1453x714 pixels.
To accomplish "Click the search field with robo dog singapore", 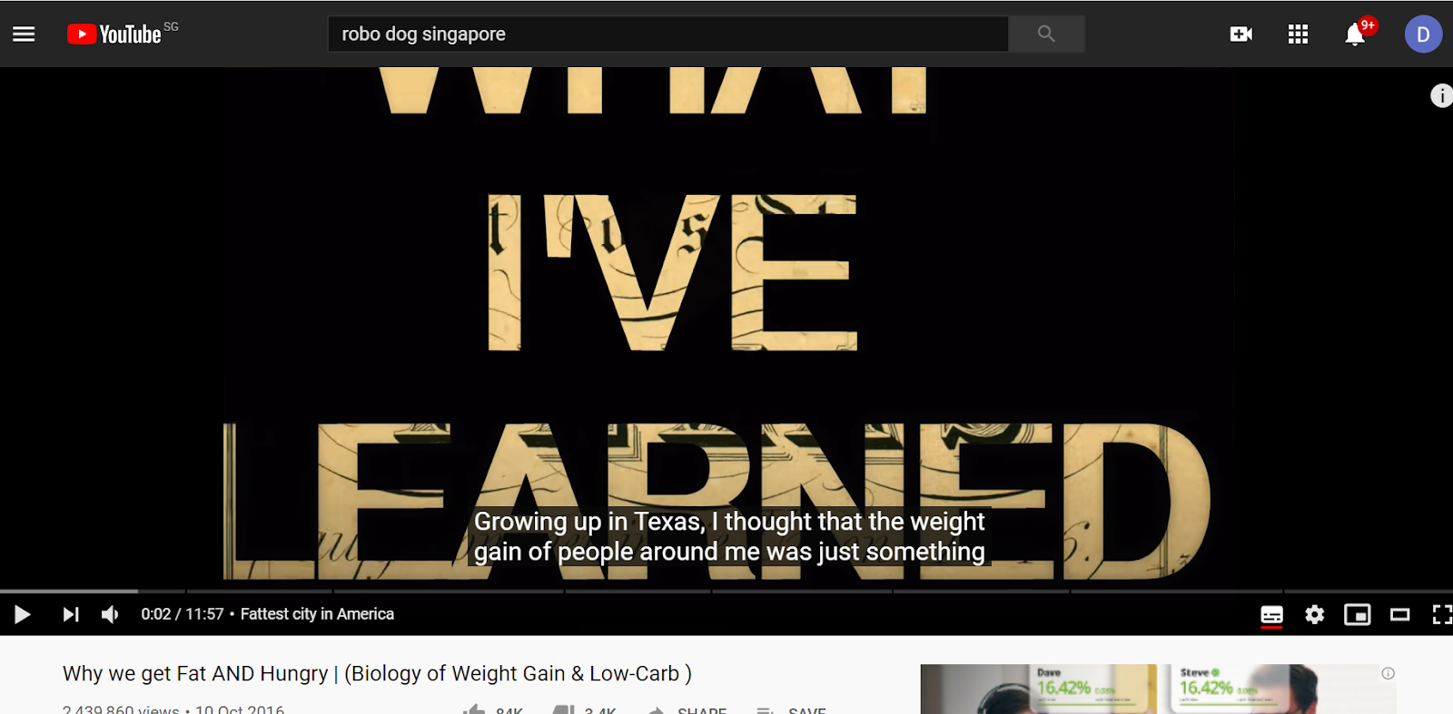I will point(668,34).
